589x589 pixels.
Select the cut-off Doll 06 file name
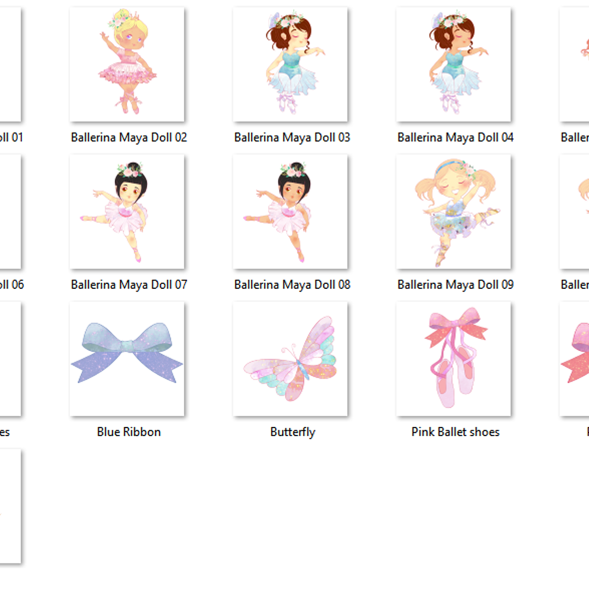click(x=11, y=285)
